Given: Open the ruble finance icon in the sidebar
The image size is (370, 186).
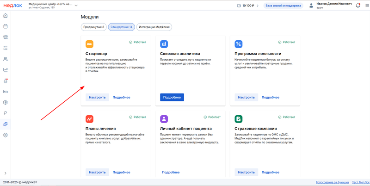Looking at the screenshot, I should pyautogui.click(x=6, y=113).
